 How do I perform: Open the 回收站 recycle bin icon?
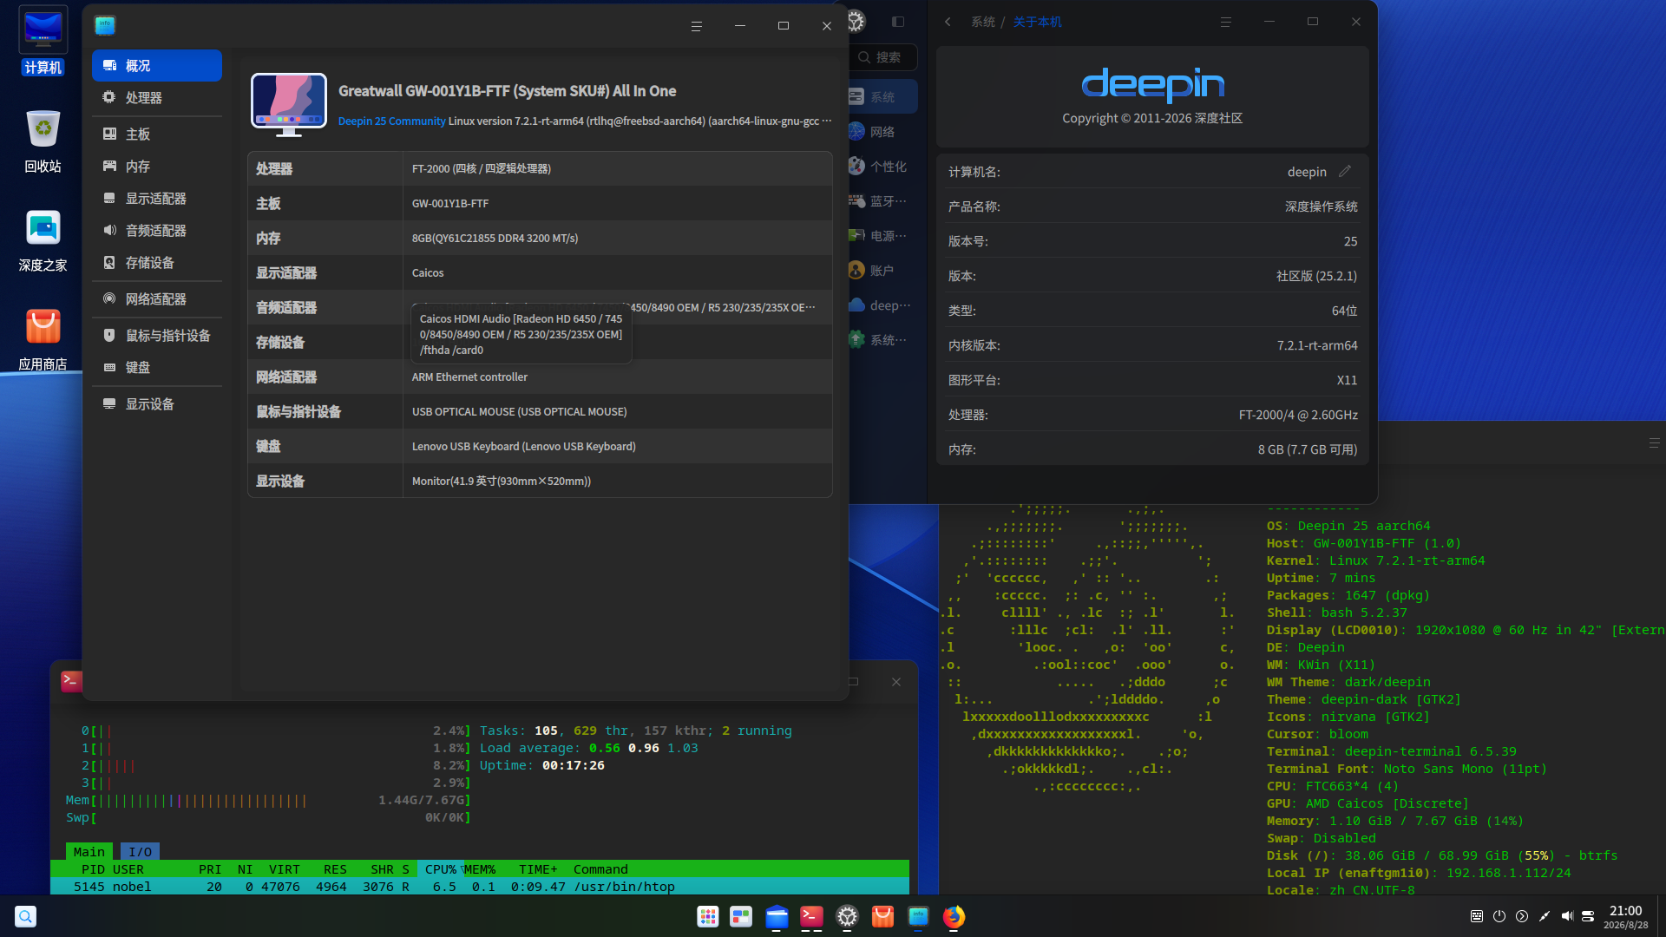43,141
